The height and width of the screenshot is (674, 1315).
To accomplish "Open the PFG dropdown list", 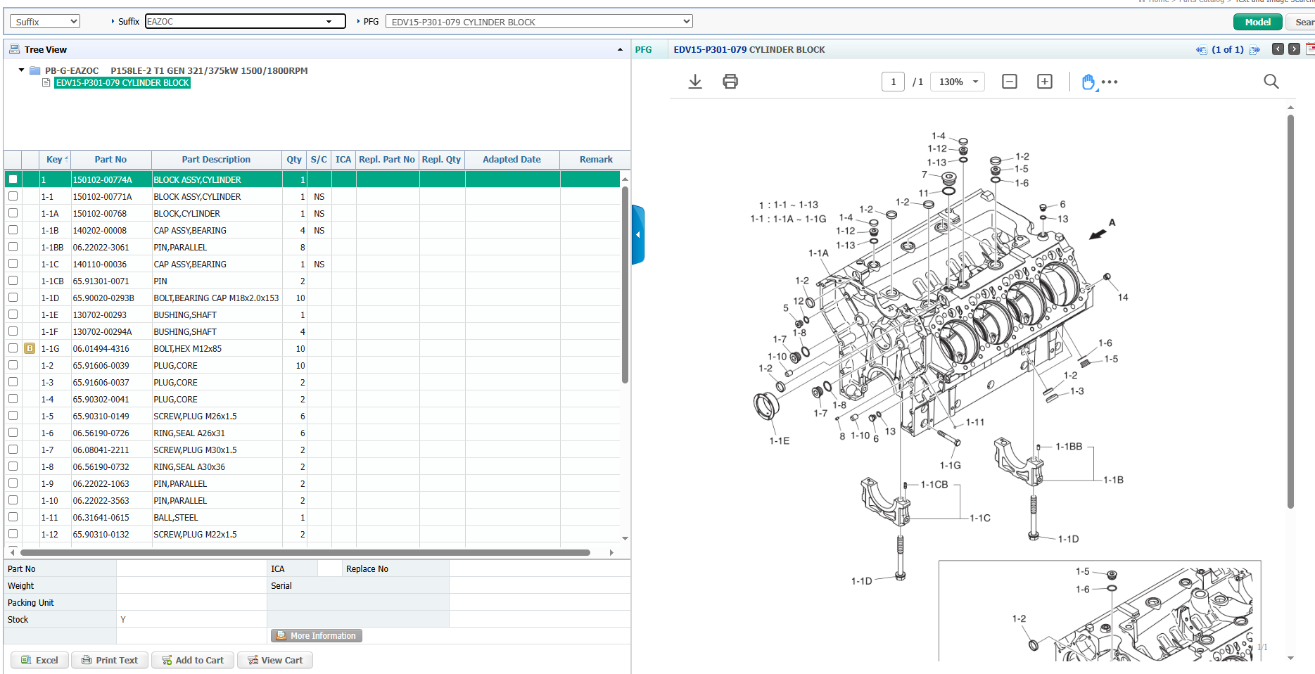I will pos(538,22).
